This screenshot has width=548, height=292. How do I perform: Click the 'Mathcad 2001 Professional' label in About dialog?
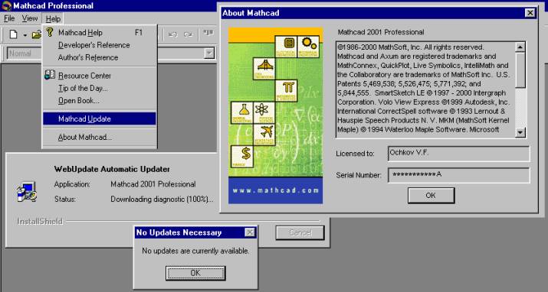point(381,32)
